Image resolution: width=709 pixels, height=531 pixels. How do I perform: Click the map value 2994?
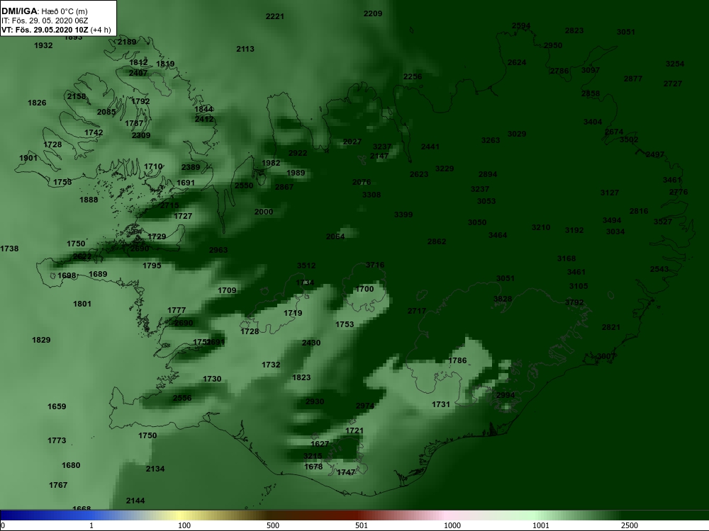pyautogui.click(x=506, y=395)
